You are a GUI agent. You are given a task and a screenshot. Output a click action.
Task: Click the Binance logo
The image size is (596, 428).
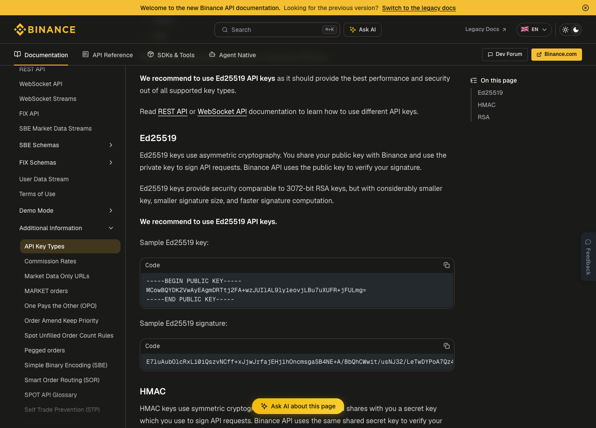tap(45, 30)
